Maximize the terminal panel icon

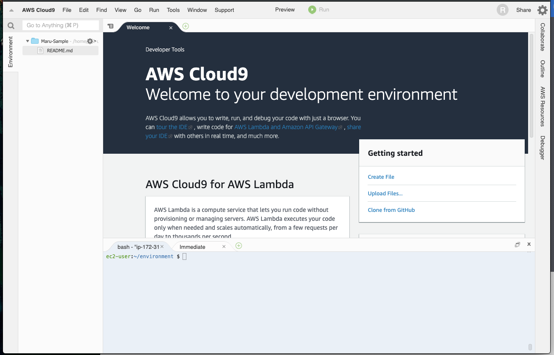(517, 245)
